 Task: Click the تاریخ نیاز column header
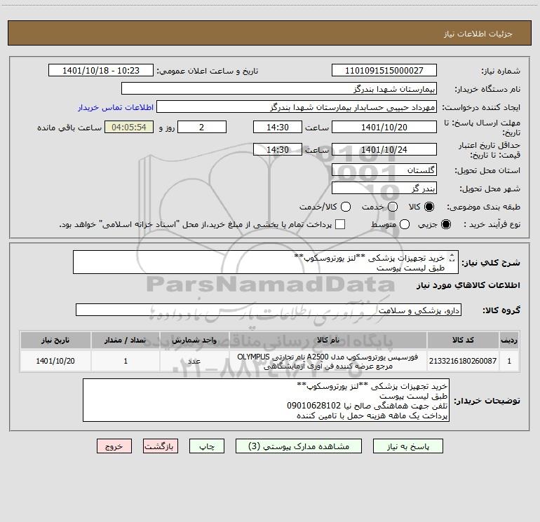pyautogui.click(x=55, y=341)
